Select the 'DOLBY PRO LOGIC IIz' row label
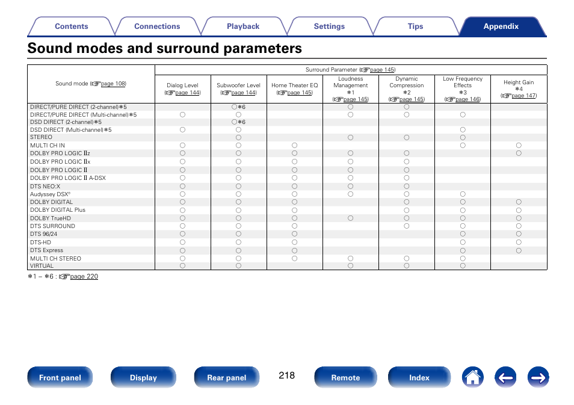Viewport: 574px width, 405px height. [x=60, y=153]
